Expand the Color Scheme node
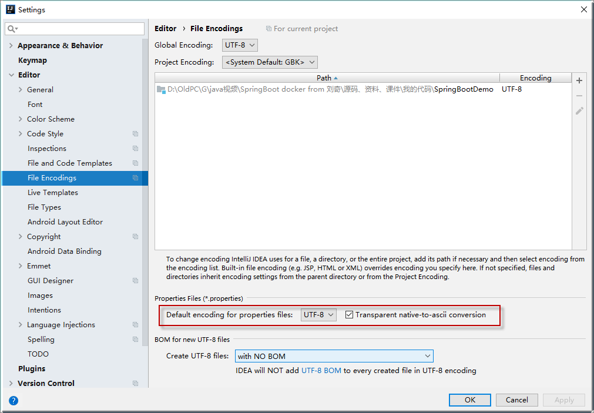 [x=21, y=119]
